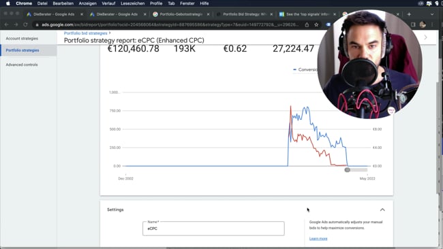
Task: Click the €120,460.78 cost metric
Action: pos(134,48)
